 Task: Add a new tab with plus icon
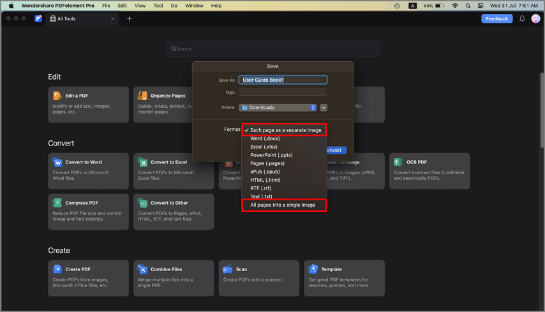[130, 19]
